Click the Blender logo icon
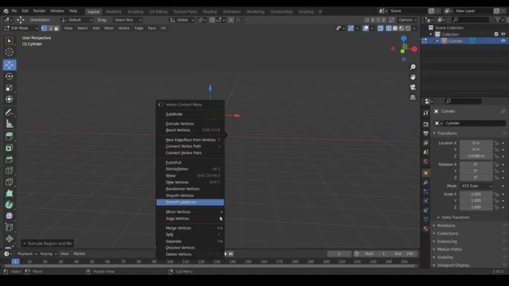The image size is (509, 286). tap(6, 11)
